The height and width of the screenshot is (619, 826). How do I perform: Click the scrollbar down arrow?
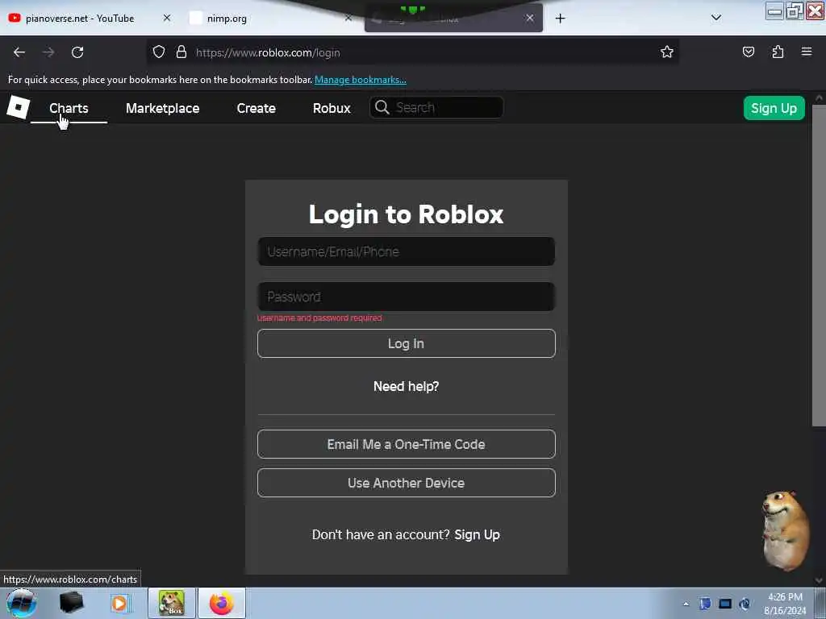819,580
